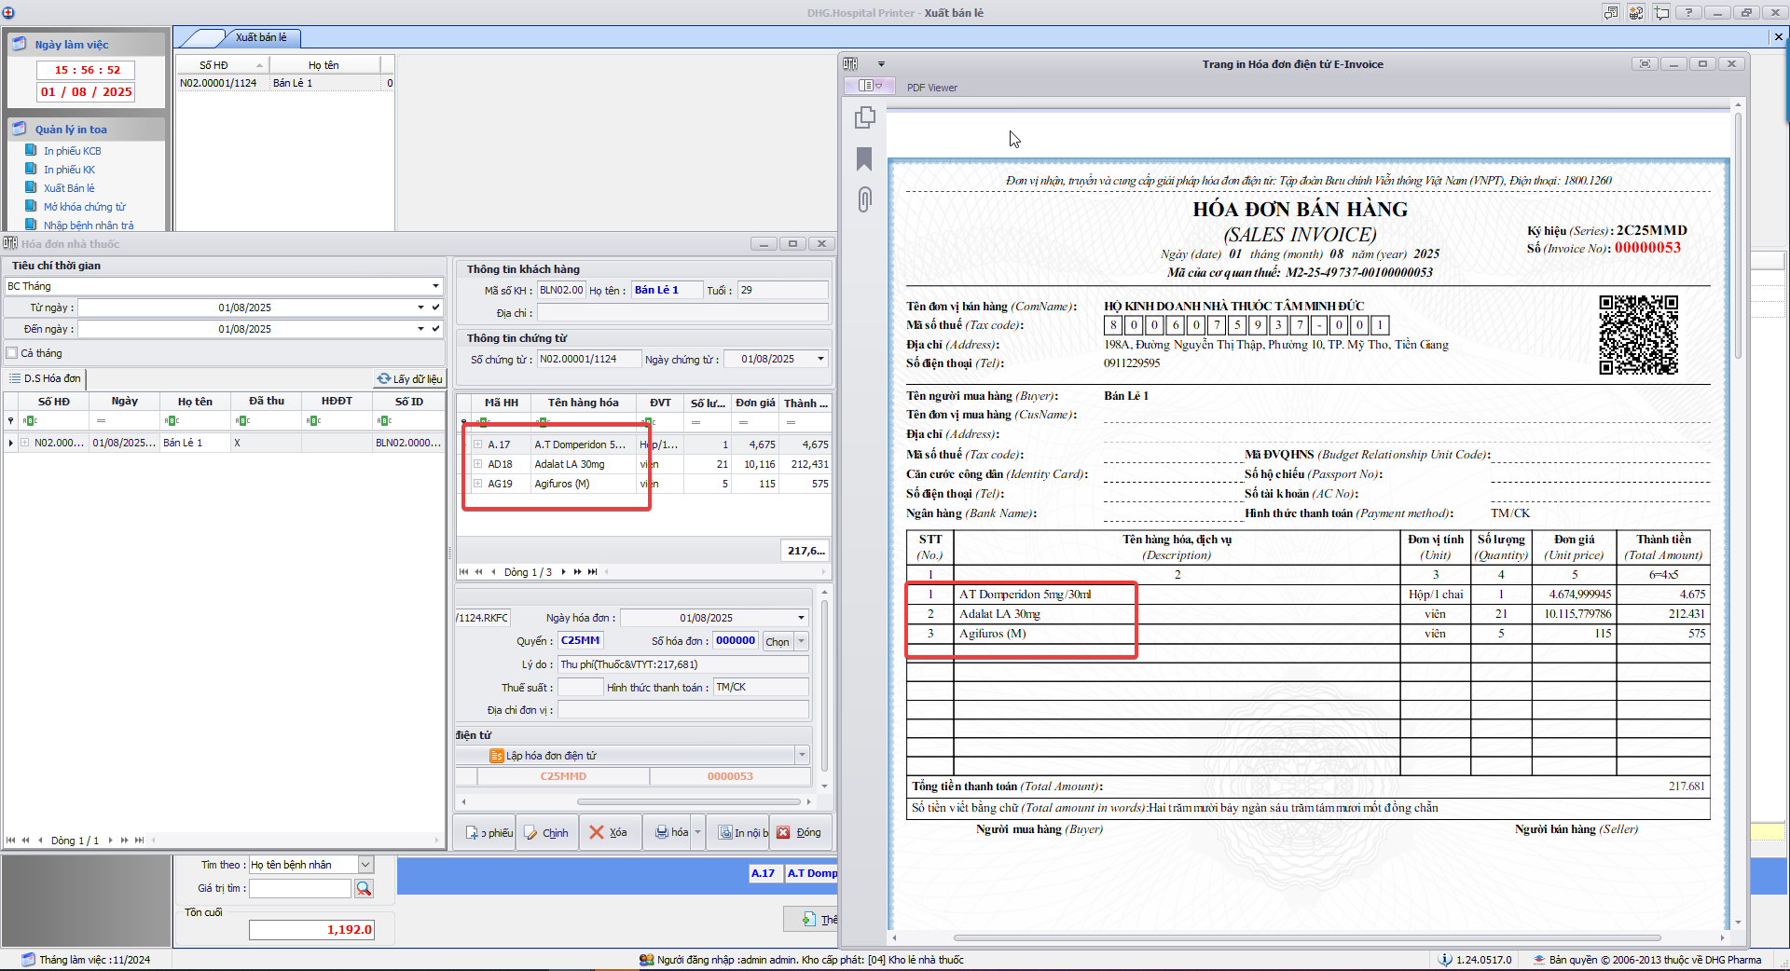Toggle the check mark beside Đến ngày
The height and width of the screenshot is (971, 1790).
435,328
